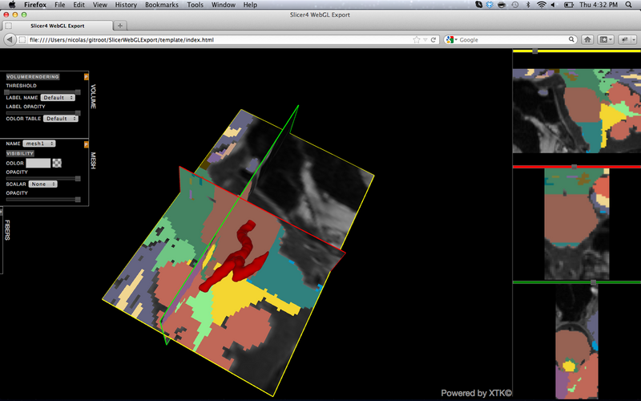This screenshot has width=641, height=401.
Task: Bookmark this page with the star icon
Action: pyautogui.click(x=417, y=39)
